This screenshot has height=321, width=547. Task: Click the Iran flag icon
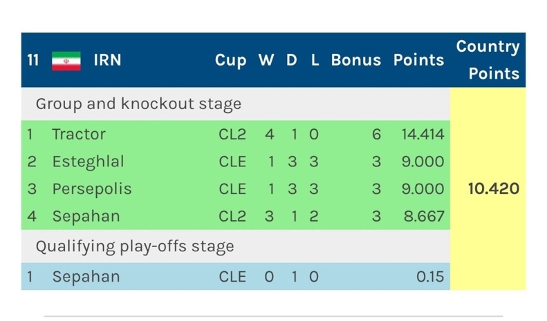[66, 61]
